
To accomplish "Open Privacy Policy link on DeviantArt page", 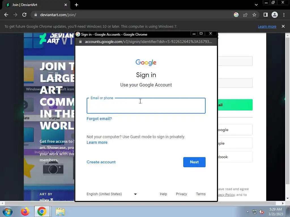I will click(226, 195).
